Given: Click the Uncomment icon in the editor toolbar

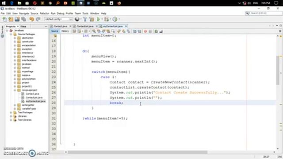Looking at the screenshot, I should 161,31.
